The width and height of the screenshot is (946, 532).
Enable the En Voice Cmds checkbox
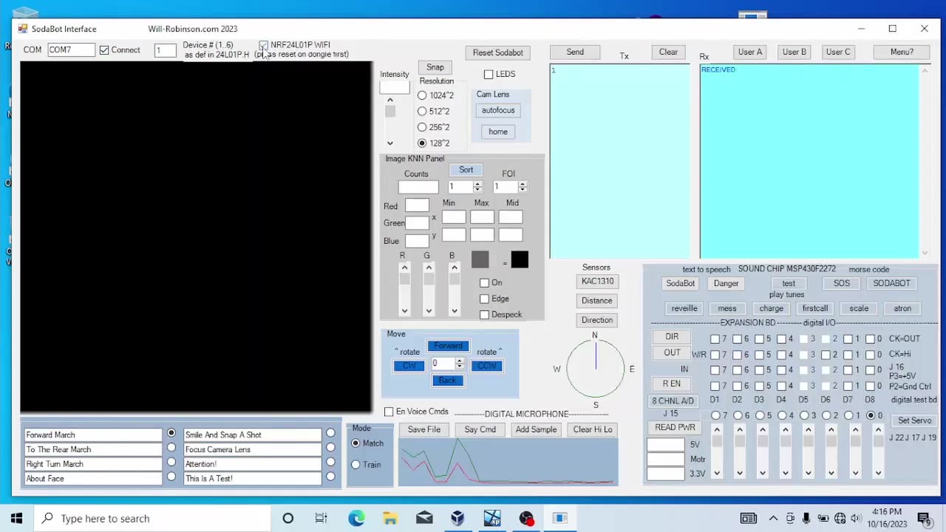pos(389,412)
